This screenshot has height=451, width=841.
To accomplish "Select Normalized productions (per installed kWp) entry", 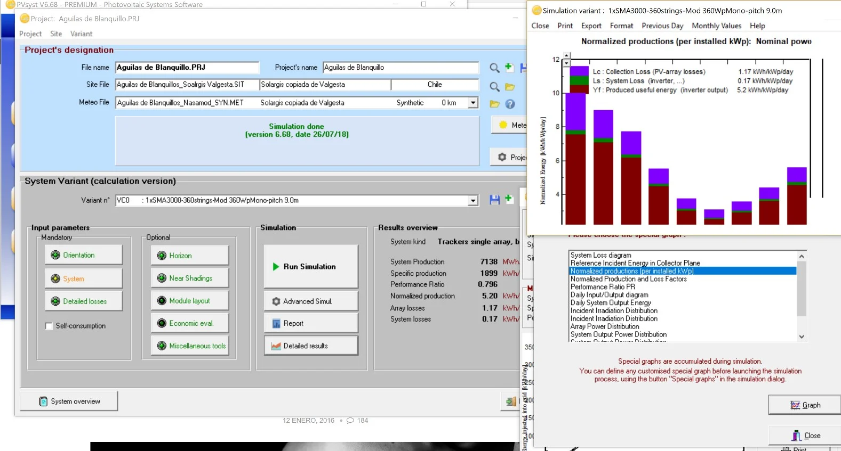I will (x=683, y=271).
